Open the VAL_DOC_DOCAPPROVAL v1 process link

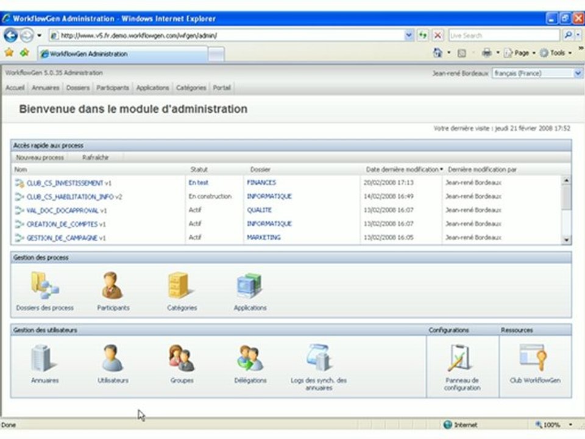pos(66,210)
